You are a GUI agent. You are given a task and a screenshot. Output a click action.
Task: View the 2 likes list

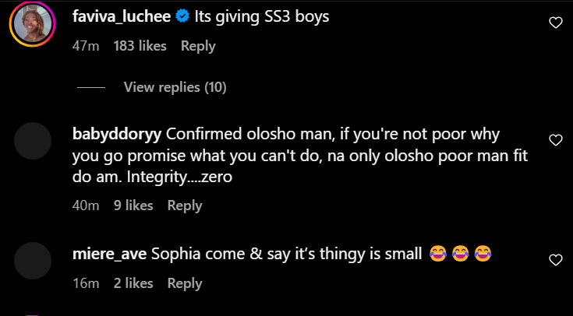pyautogui.click(x=133, y=283)
